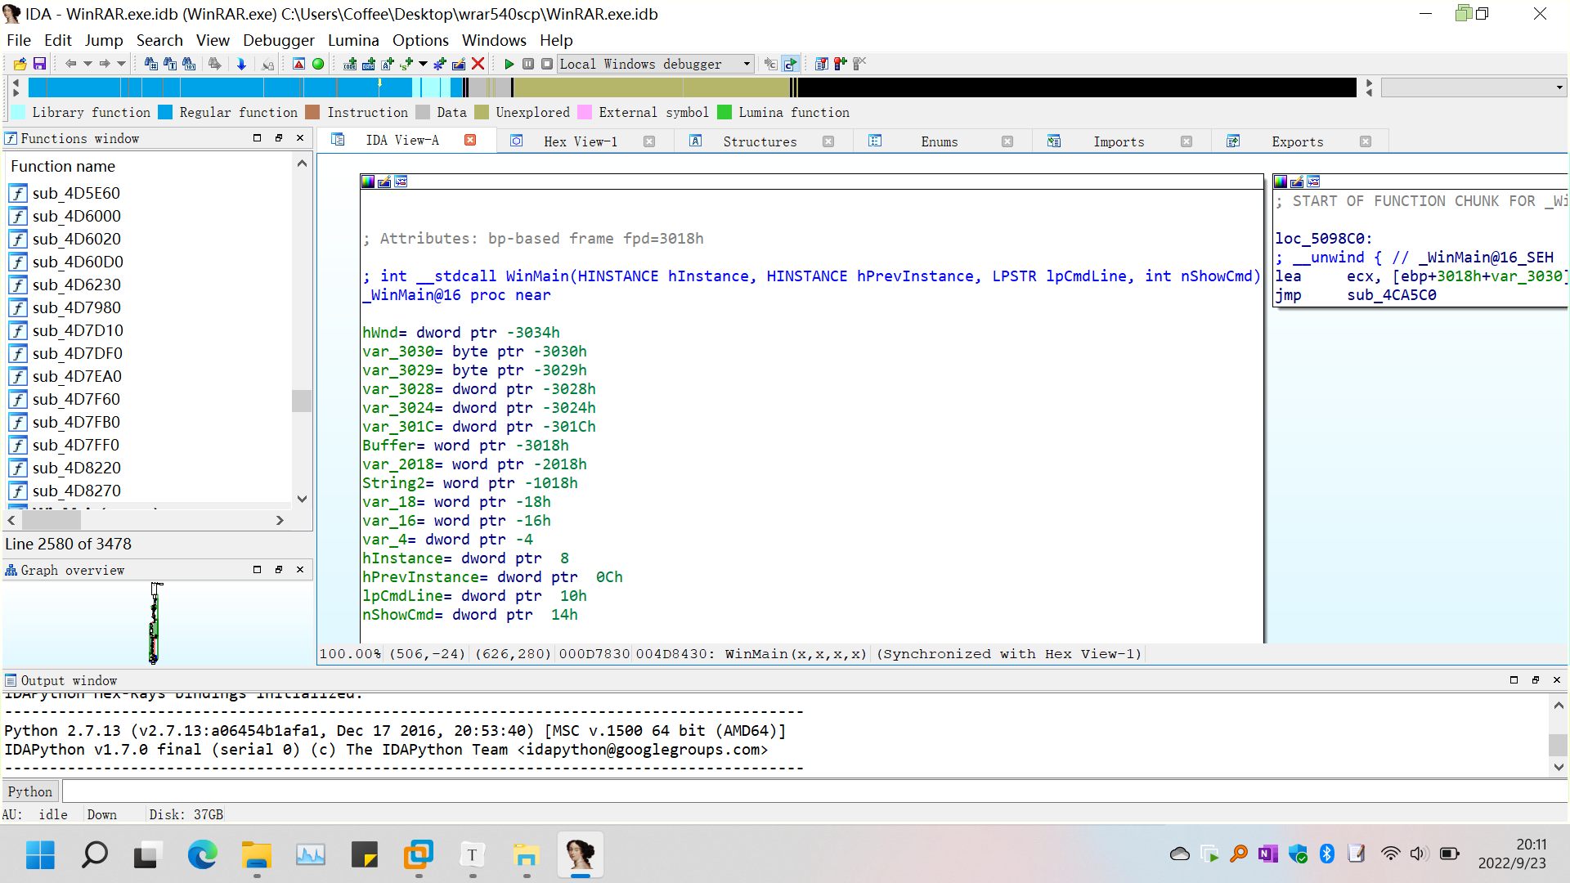Select function sub_4D8270 in the list
The width and height of the screenshot is (1570, 883).
tap(76, 491)
